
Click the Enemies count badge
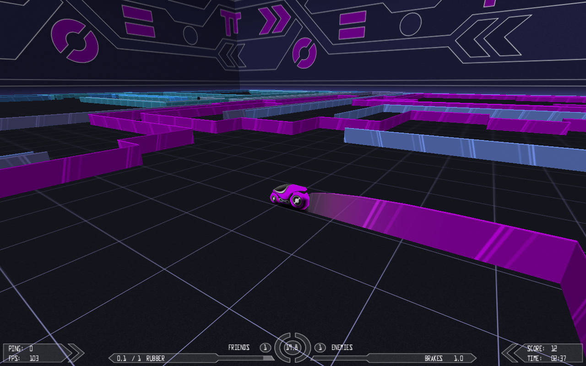coord(320,348)
